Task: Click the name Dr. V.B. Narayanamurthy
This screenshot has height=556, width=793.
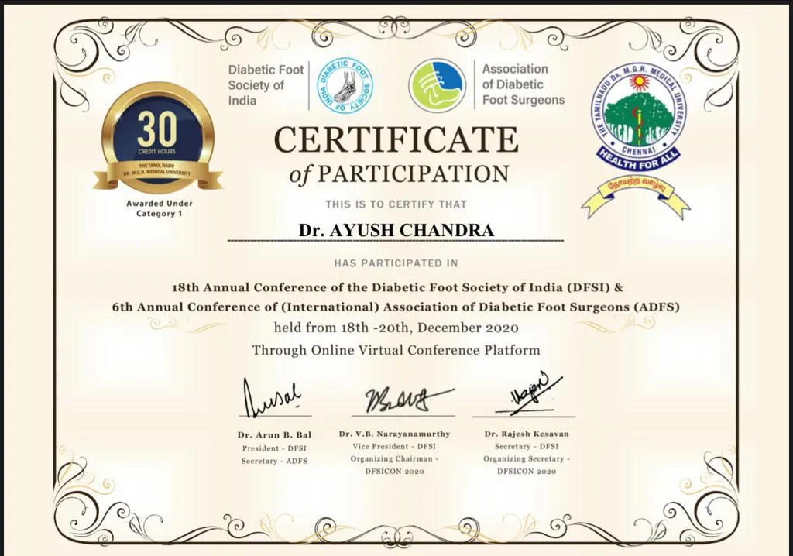Action: pyautogui.click(x=394, y=434)
